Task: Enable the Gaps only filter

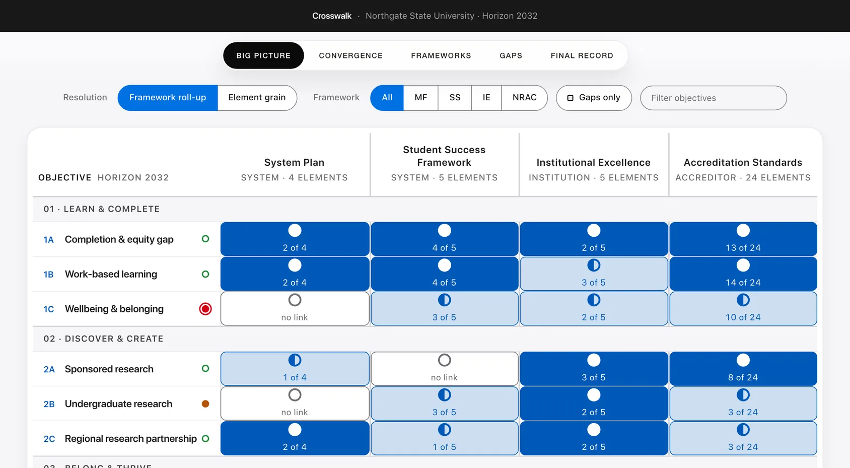Action: pos(594,98)
